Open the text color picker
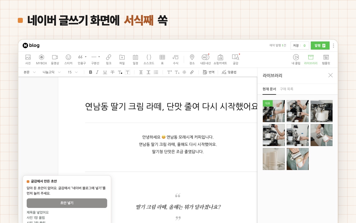356x223 pixels. (x=120, y=72)
